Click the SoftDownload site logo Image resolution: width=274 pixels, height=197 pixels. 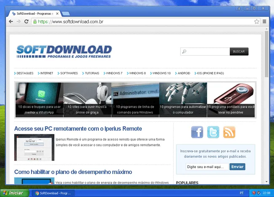click(64, 51)
